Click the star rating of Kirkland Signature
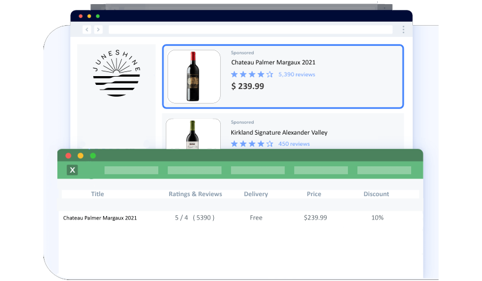482x281 pixels. point(252,144)
